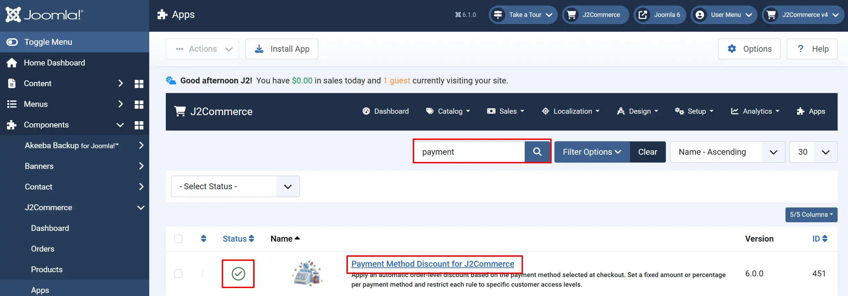Click the Joomla logo

pyautogui.click(x=44, y=15)
